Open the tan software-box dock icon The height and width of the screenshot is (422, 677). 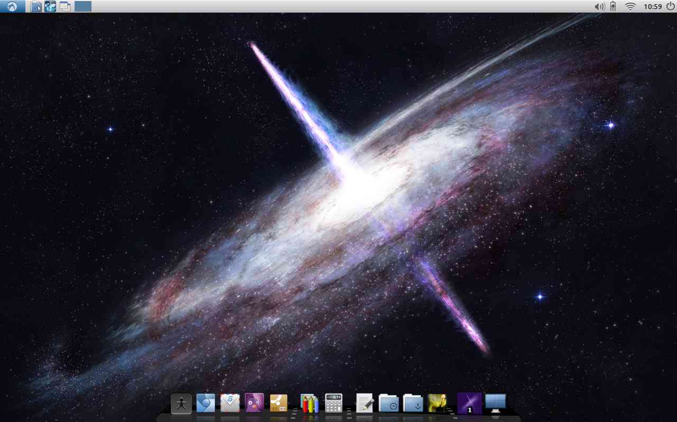(279, 403)
